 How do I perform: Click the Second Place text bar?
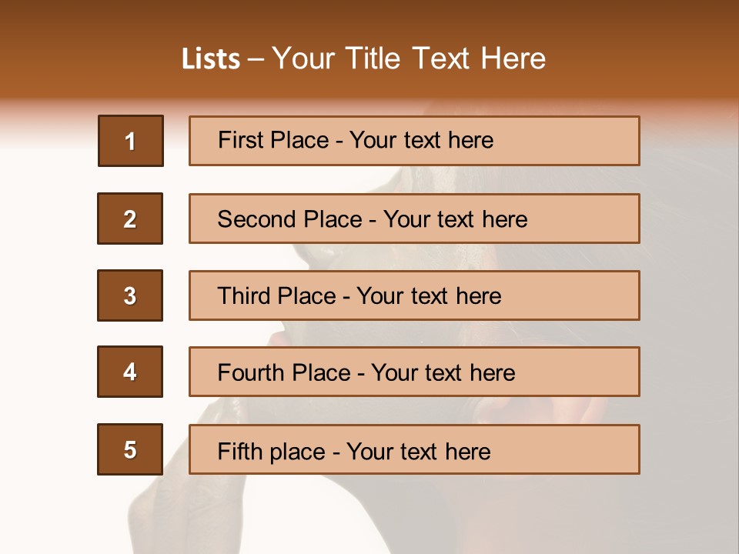coord(414,219)
